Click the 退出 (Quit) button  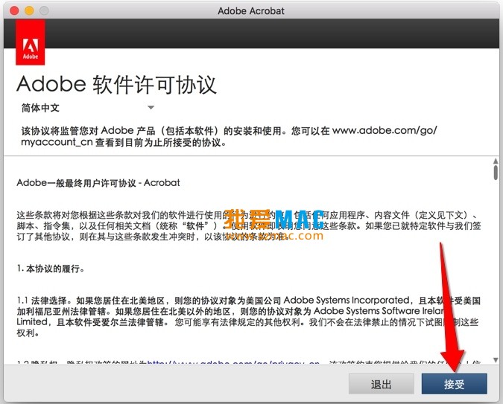(381, 383)
